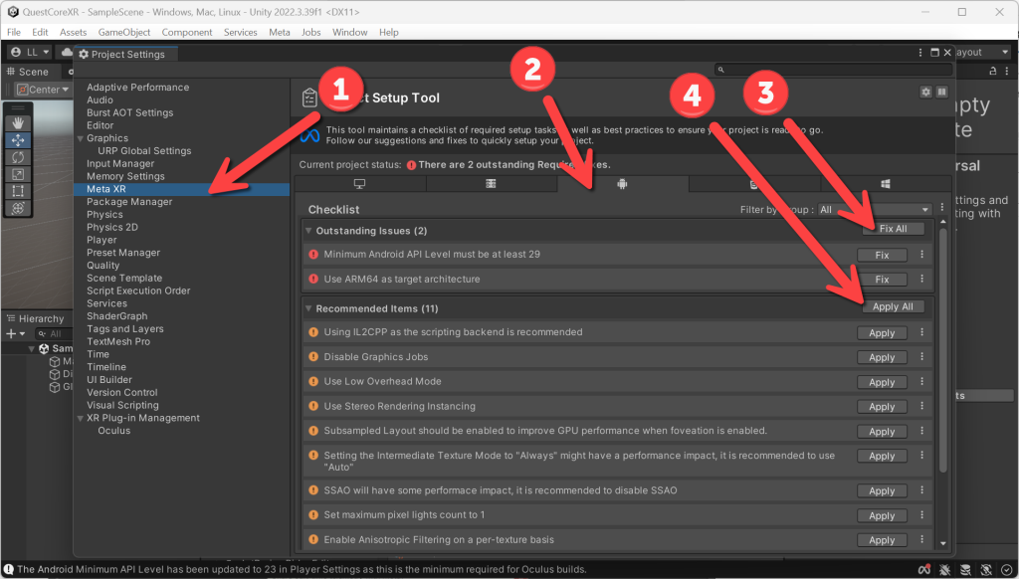Click Fix for Minimum Android API Level
The image size is (1019, 579).
(882, 256)
